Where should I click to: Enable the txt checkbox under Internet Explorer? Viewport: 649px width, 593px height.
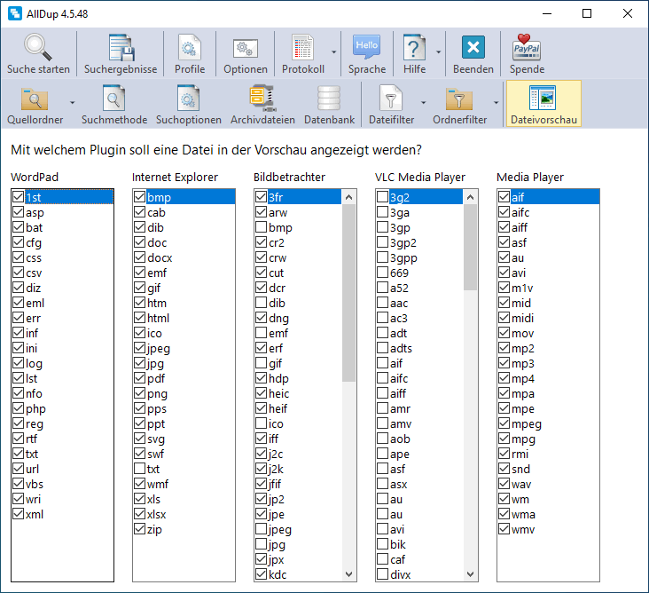click(x=140, y=469)
